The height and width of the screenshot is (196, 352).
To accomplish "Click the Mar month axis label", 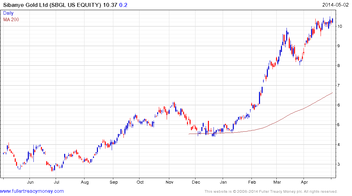I will (277, 182).
